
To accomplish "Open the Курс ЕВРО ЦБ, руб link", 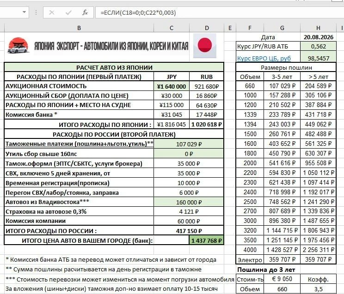I will coord(264,59).
